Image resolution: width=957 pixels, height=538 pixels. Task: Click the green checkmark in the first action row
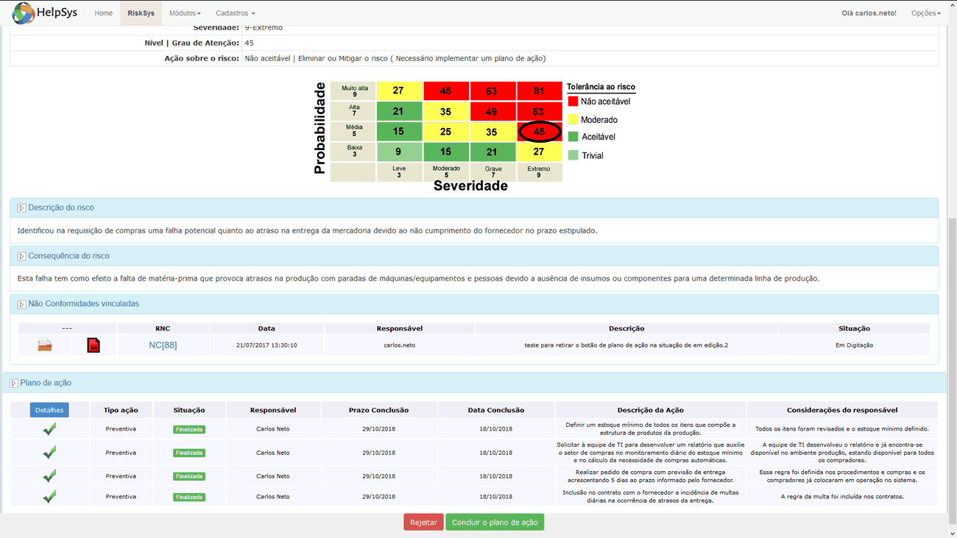[x=49, y=429]
